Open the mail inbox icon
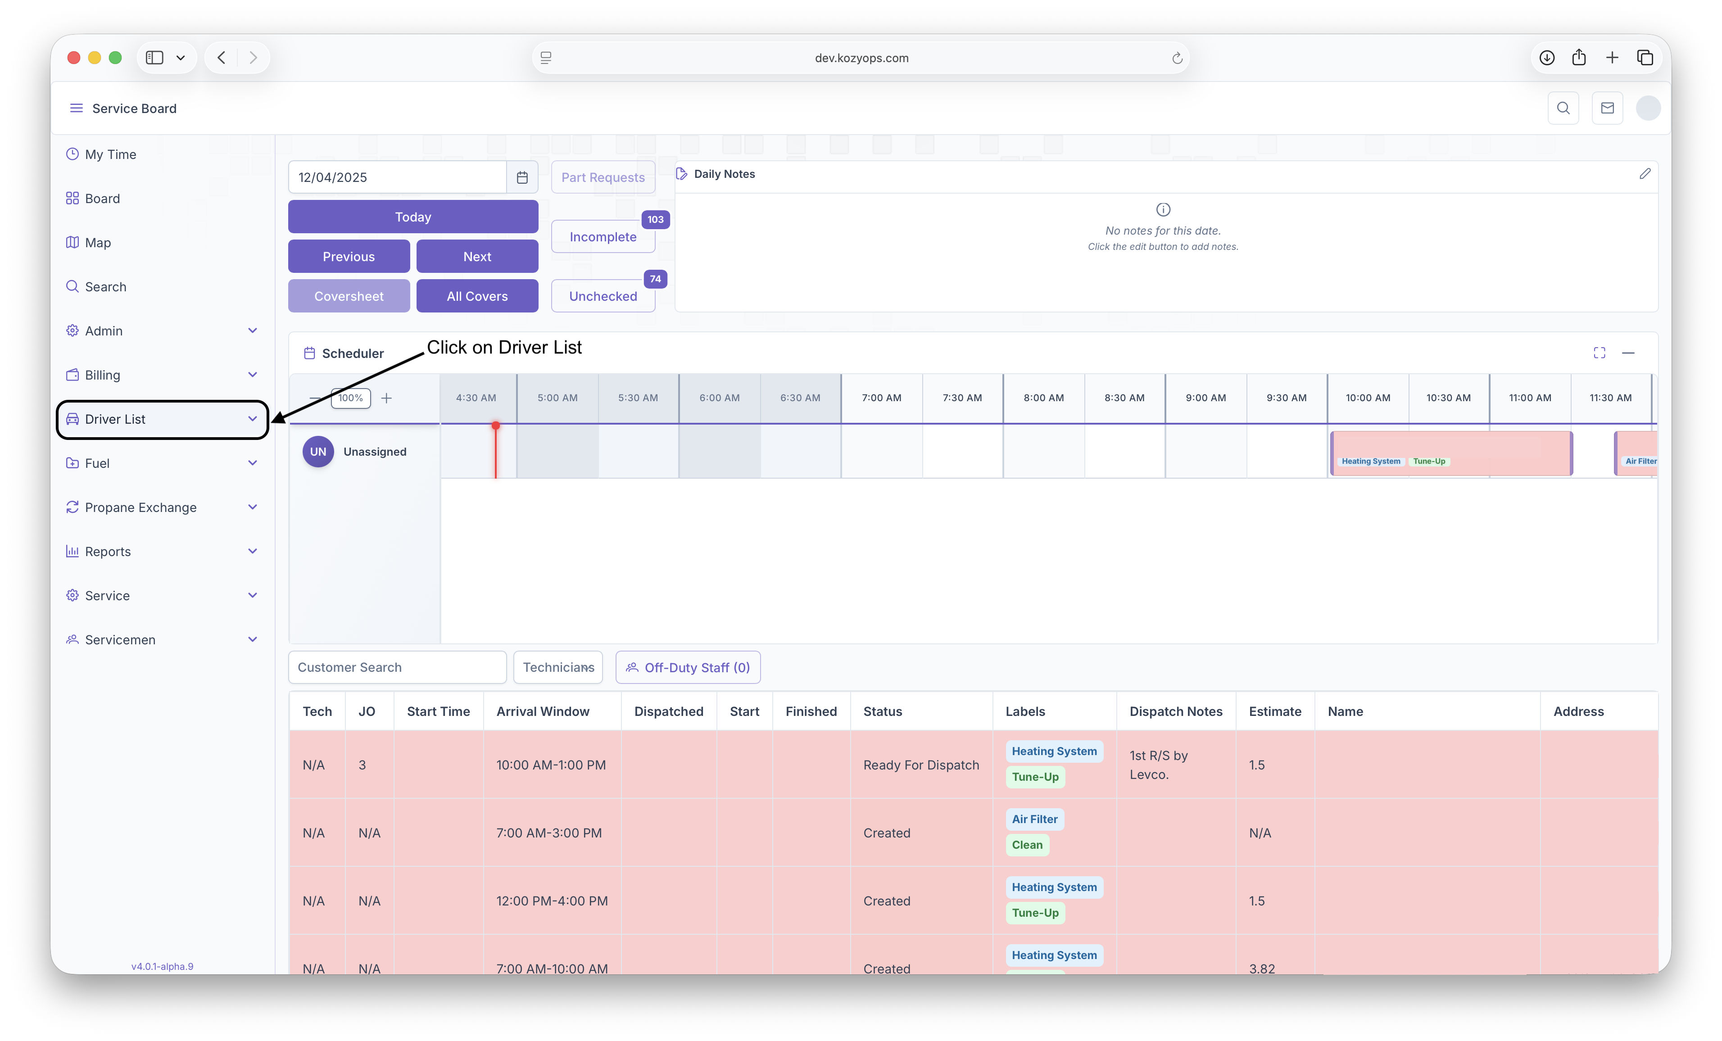 (x=1607, y=109)
